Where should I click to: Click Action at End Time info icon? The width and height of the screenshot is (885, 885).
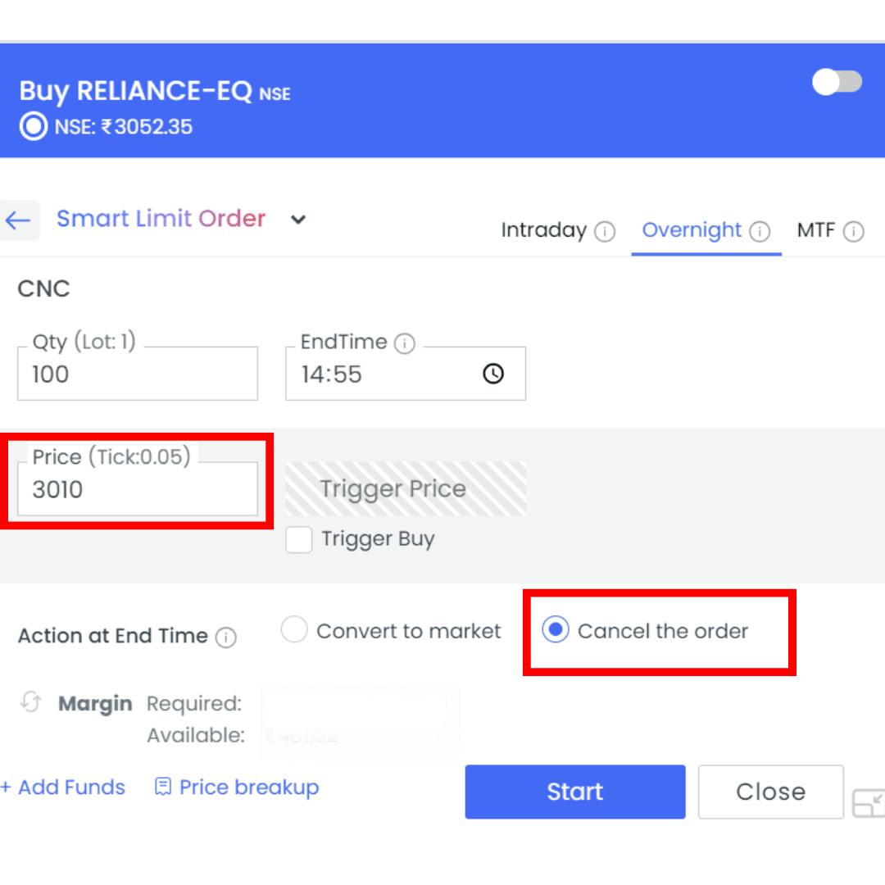tap(226, 638)
